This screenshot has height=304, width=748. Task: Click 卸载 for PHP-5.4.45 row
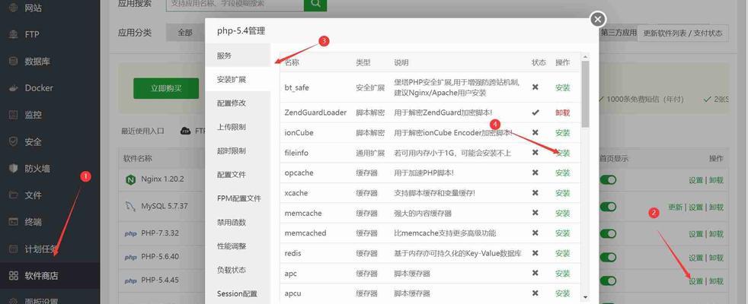click(716, 281)
